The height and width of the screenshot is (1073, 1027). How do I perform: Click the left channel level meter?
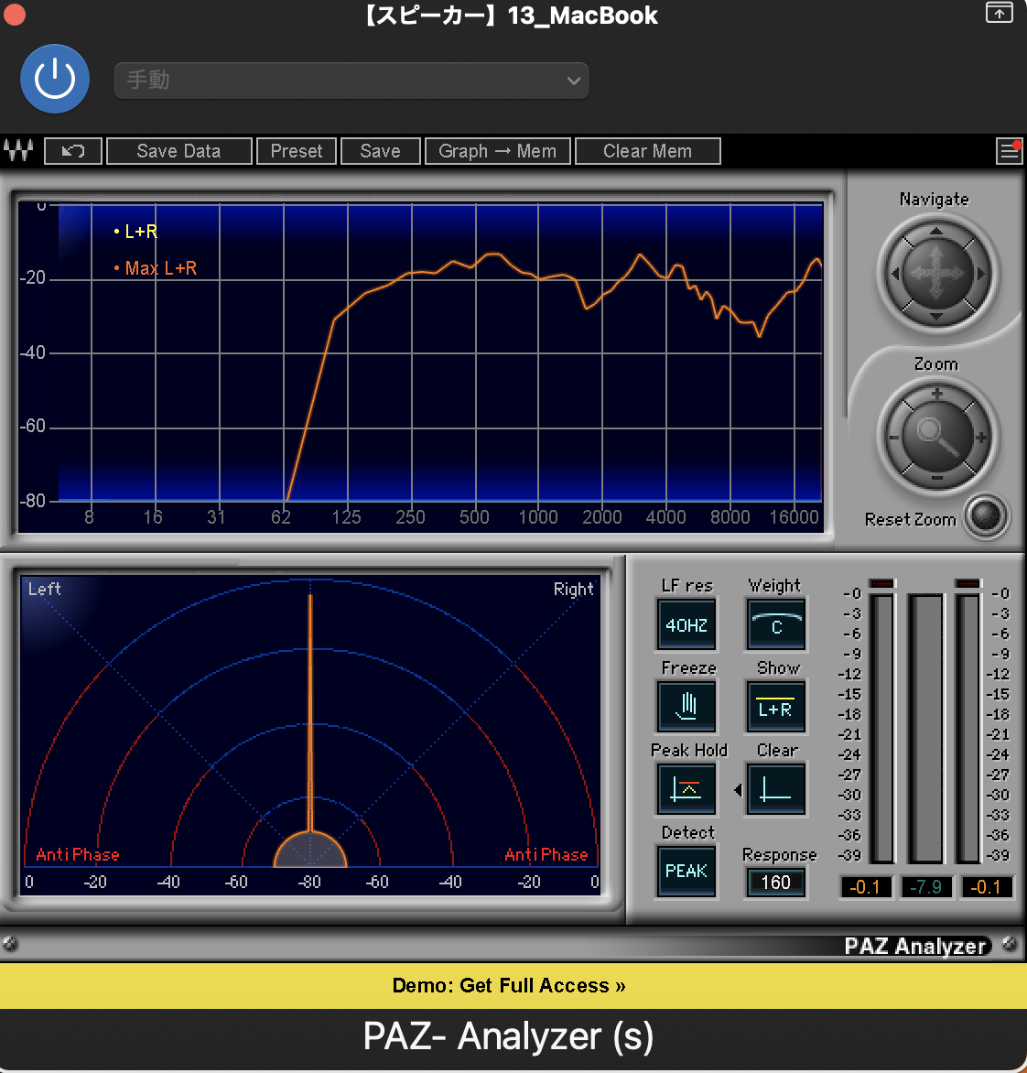coord(882,728)
